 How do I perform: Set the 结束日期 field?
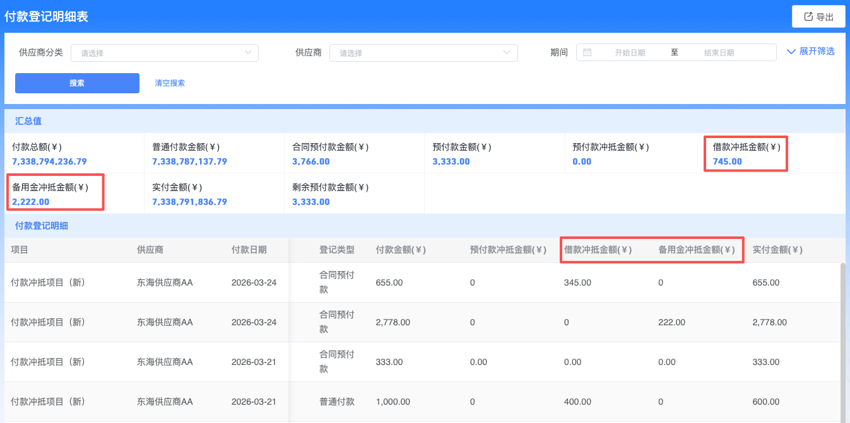click(x=719, y=53)
